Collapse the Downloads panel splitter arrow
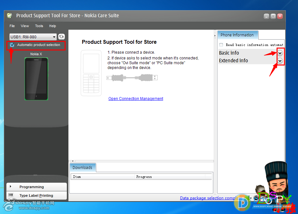The image size is (298, 214). pyautogui.click(x=73, y=161)
